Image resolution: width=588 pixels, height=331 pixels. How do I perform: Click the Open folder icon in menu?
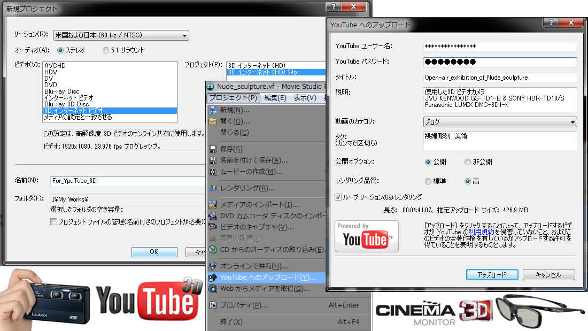213,121
